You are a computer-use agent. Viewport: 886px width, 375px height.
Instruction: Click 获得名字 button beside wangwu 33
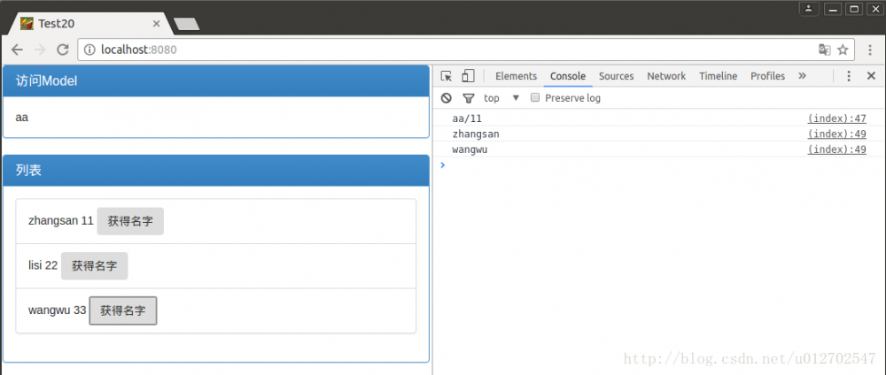click(x=123, y=310)
